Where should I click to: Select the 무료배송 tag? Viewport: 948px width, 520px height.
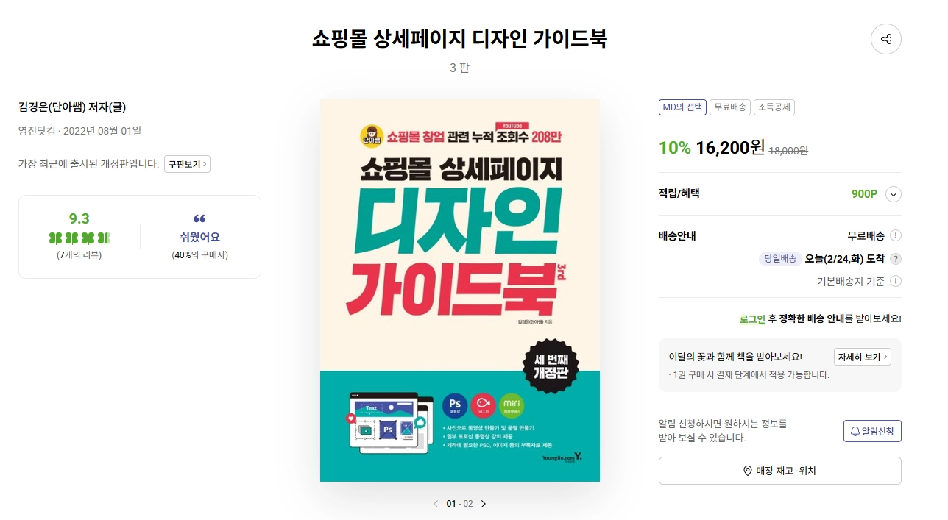click(729, 107)
